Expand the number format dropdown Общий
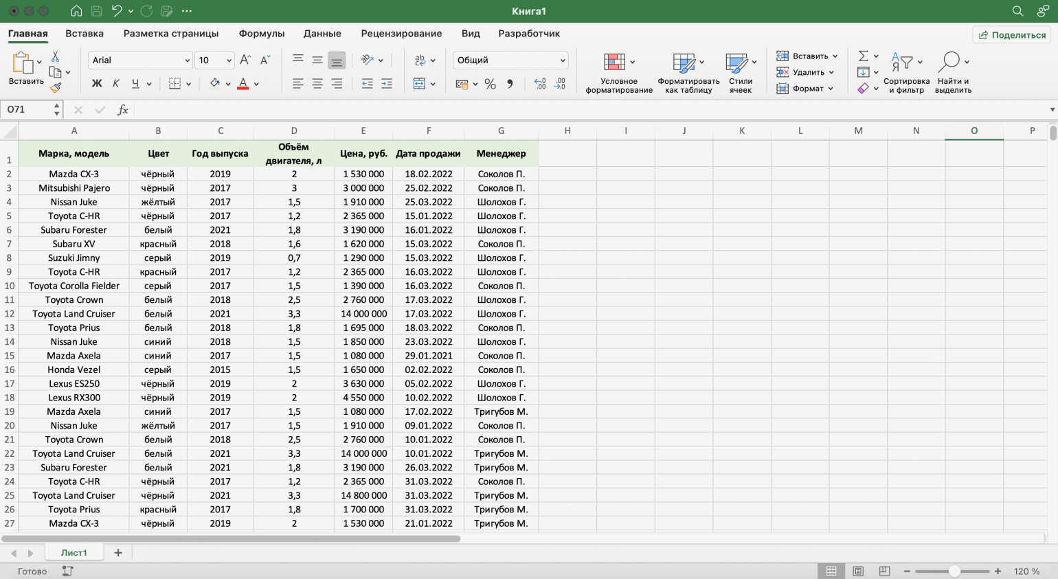 coord(563,60)
